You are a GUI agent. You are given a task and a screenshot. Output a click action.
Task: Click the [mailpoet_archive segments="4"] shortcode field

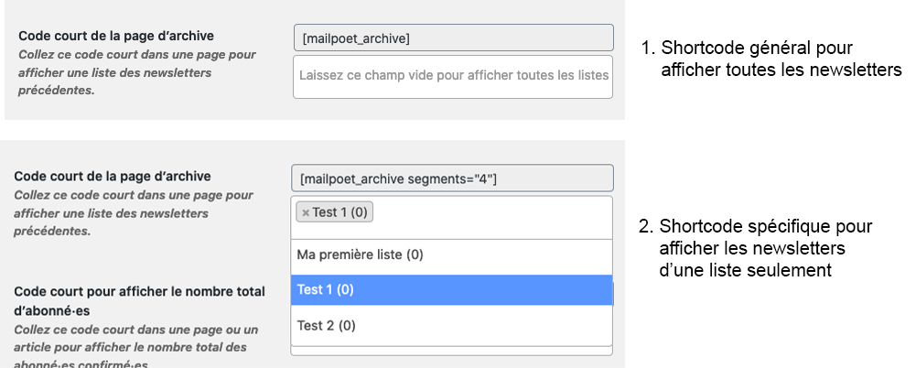452,179
